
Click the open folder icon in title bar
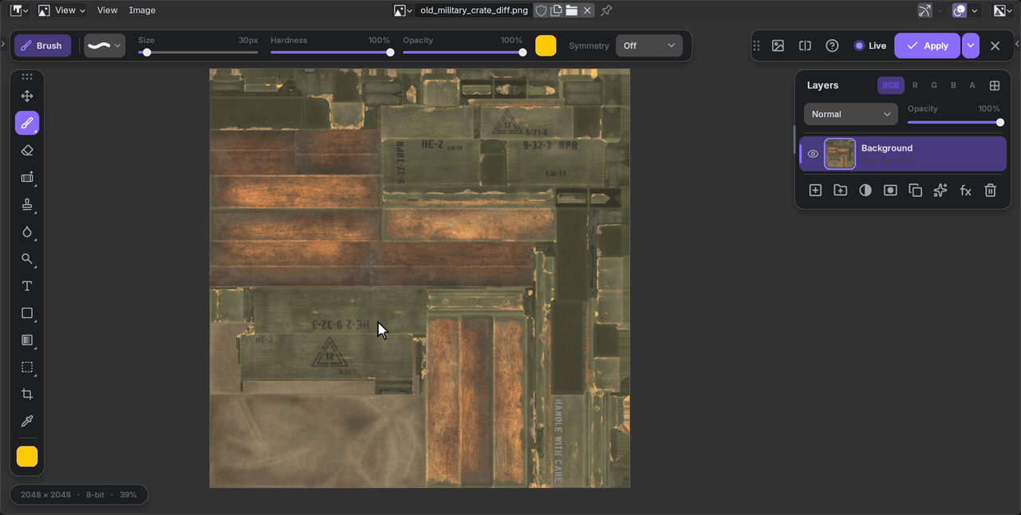[x=571, y=10]
